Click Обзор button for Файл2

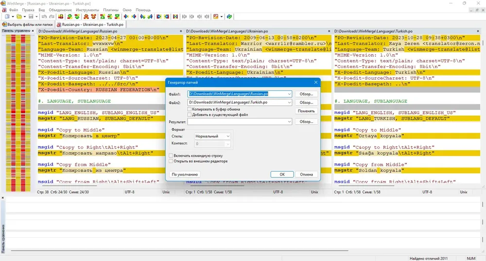(306, 102)
